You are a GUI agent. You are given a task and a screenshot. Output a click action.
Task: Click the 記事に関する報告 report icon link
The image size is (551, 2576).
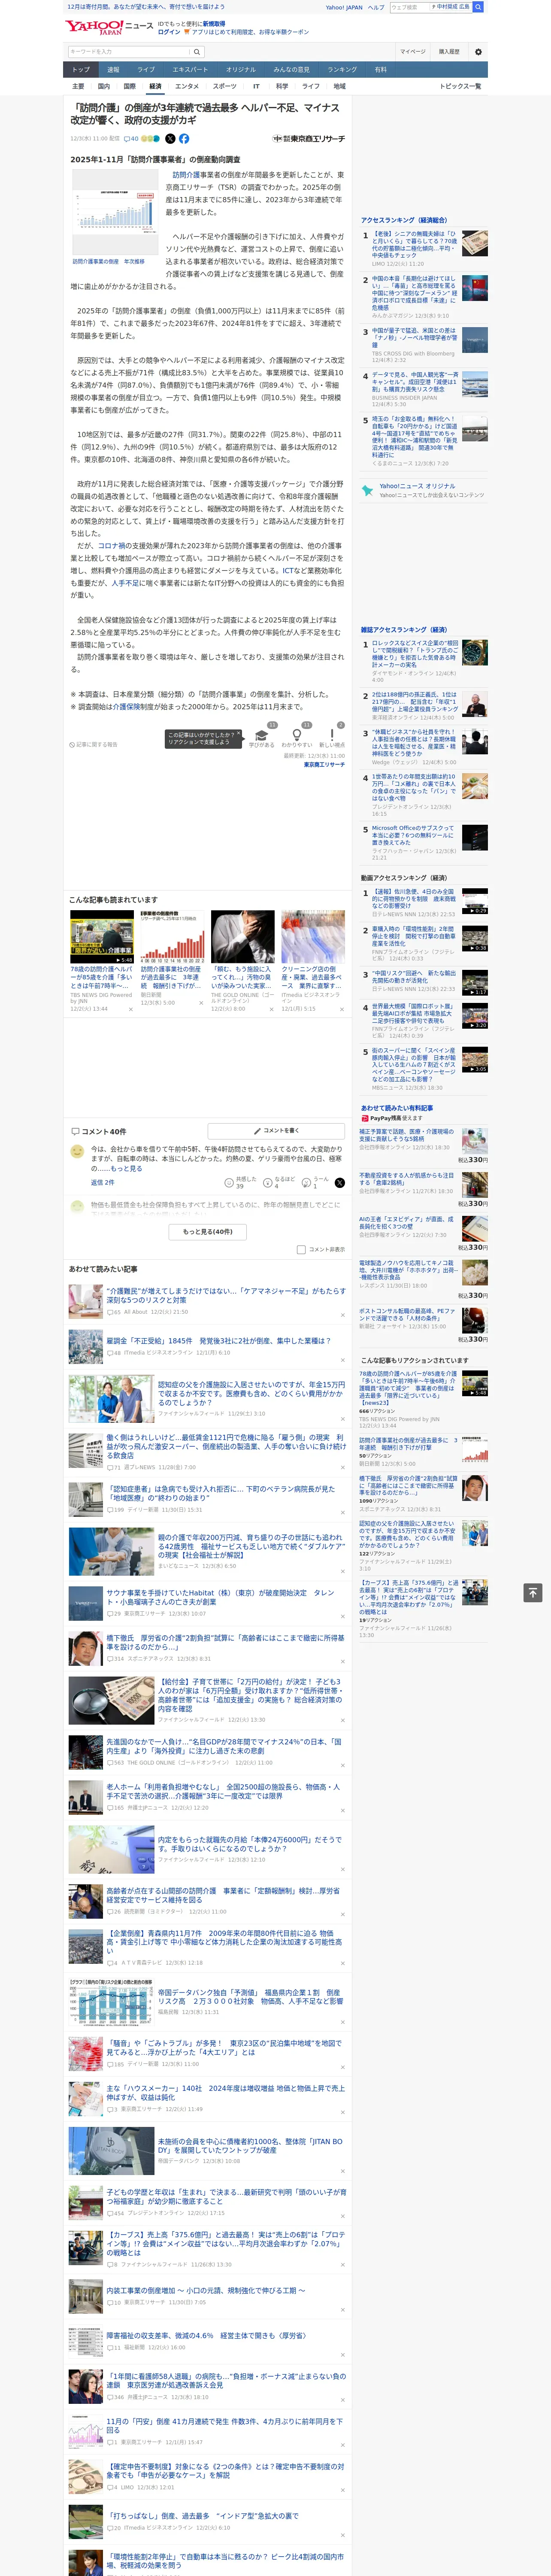pos(94,745)
